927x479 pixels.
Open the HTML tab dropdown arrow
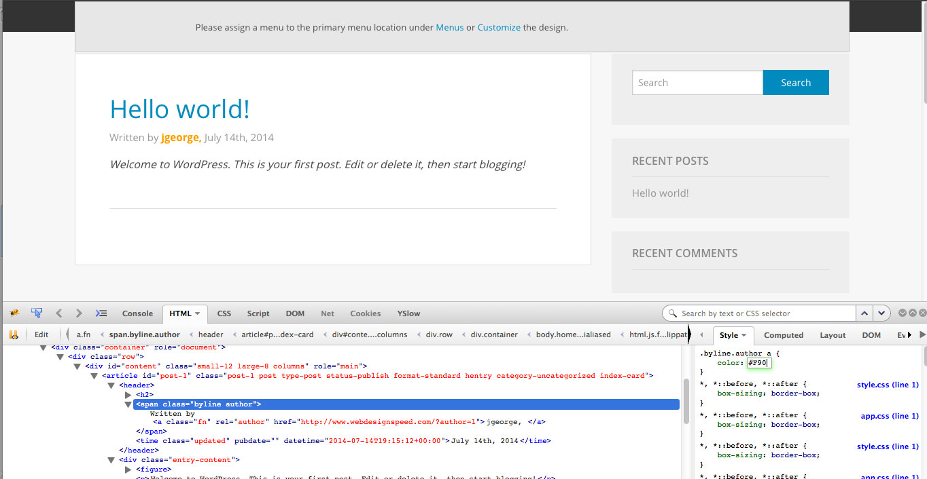(x=197, y=313)
